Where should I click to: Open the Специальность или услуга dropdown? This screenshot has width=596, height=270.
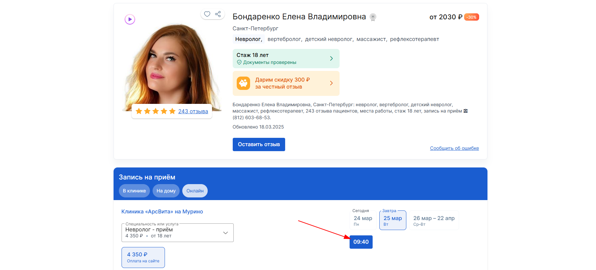178,232
